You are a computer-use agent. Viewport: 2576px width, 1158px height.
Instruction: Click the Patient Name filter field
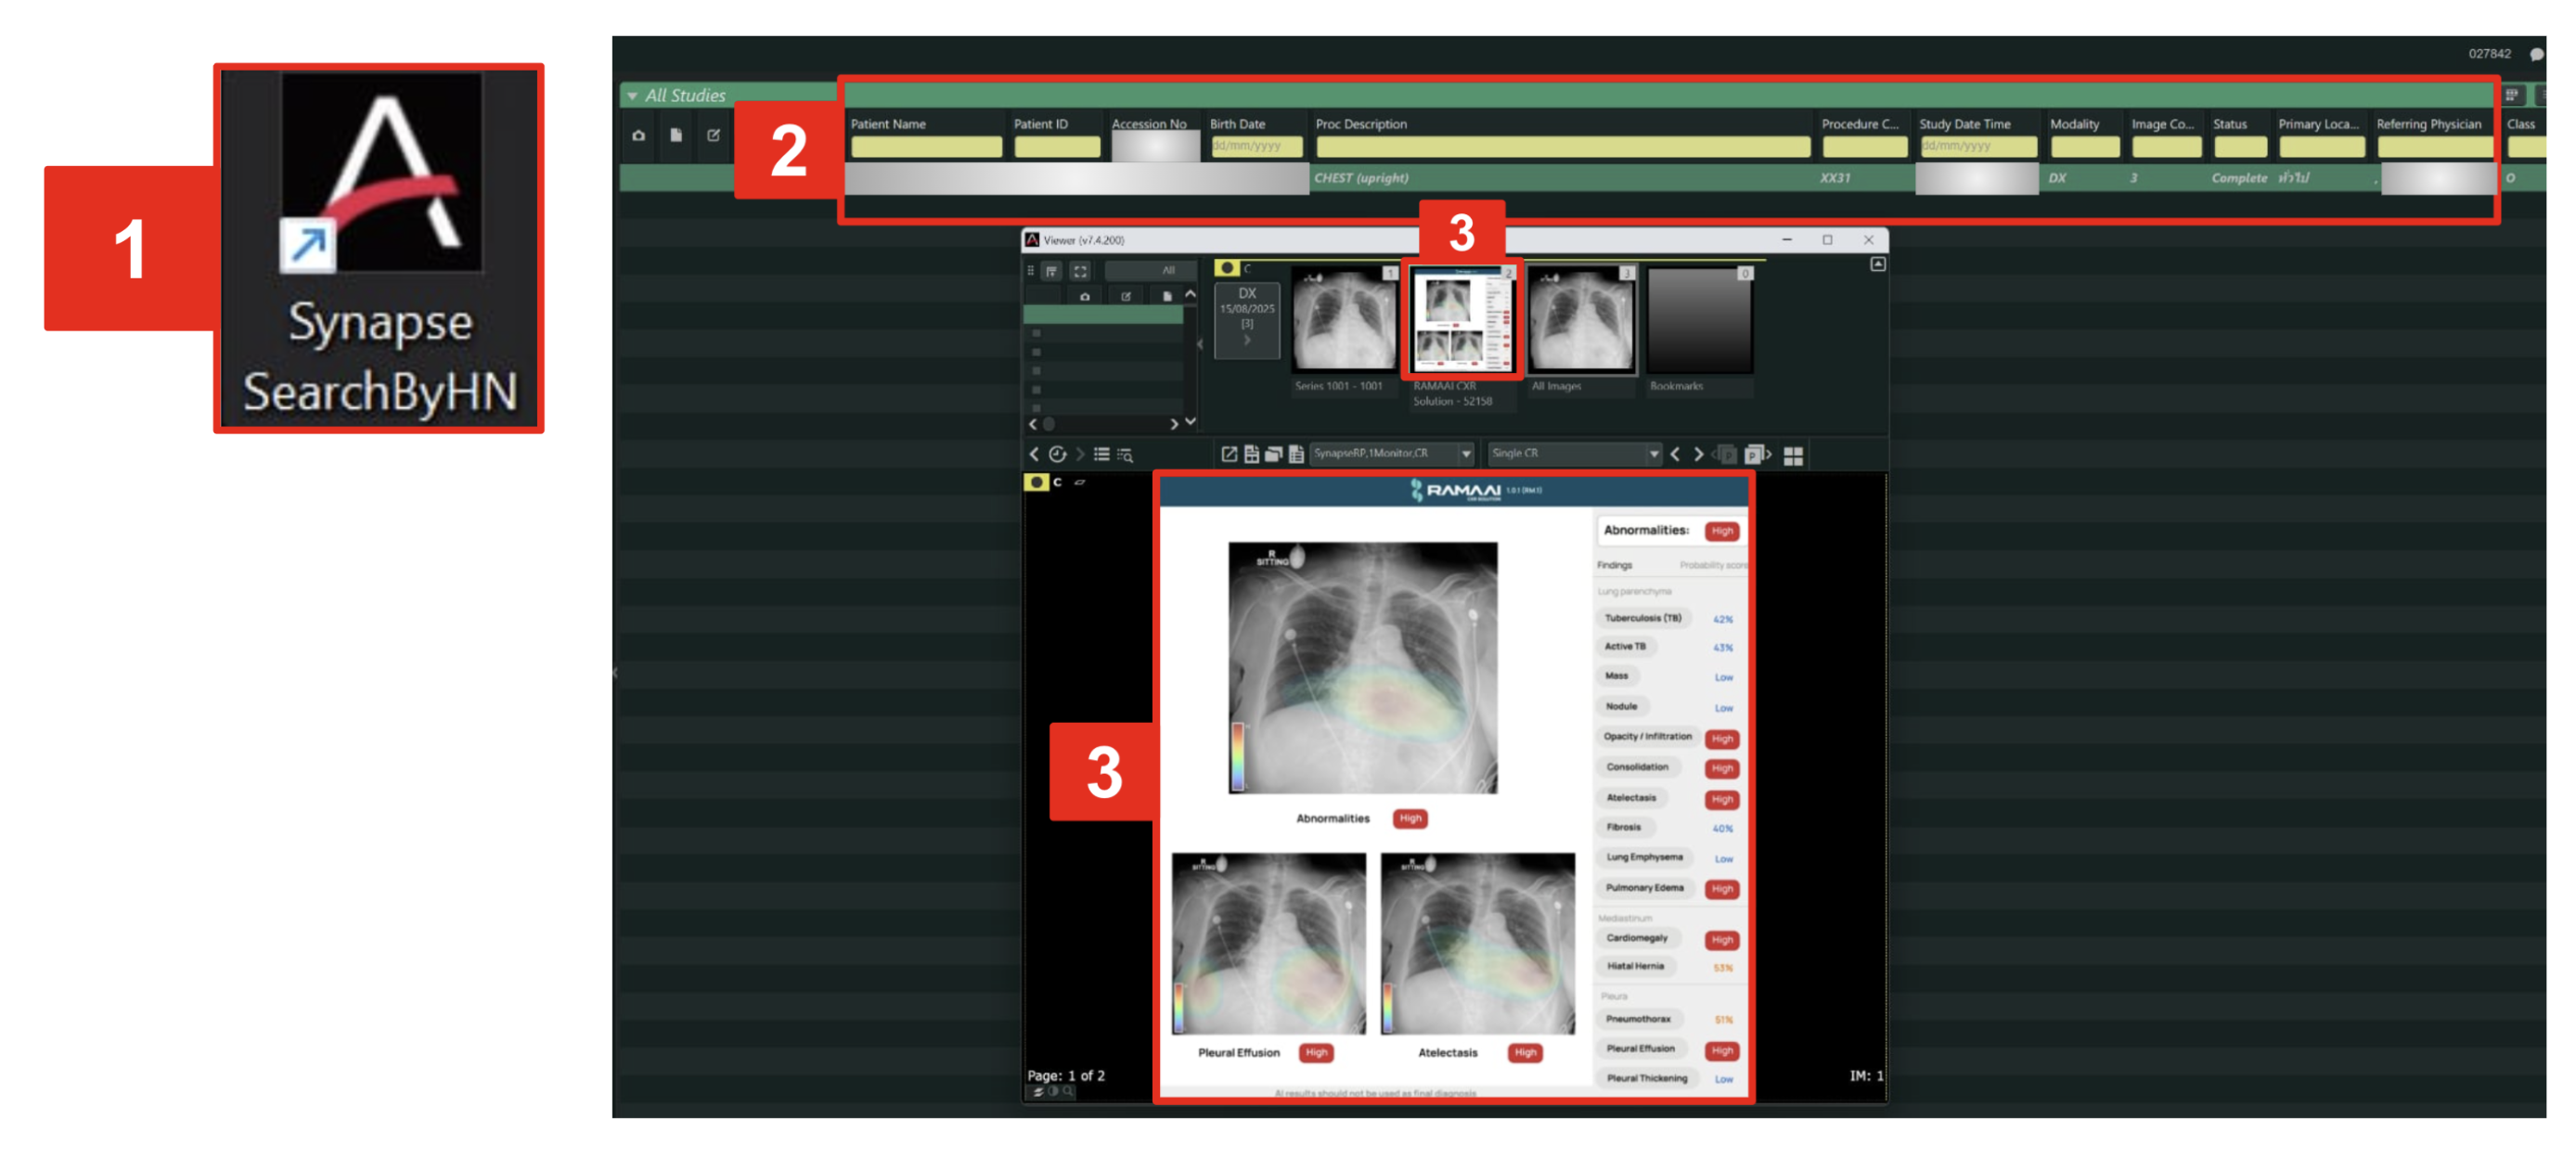[x=925, y=147]
